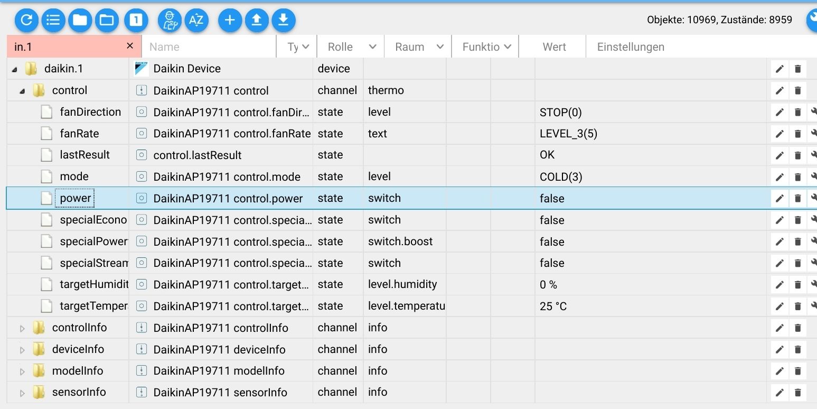Click the expand one level '1' icon
This screenshot has height=409, width=817.
pos(136,21)
